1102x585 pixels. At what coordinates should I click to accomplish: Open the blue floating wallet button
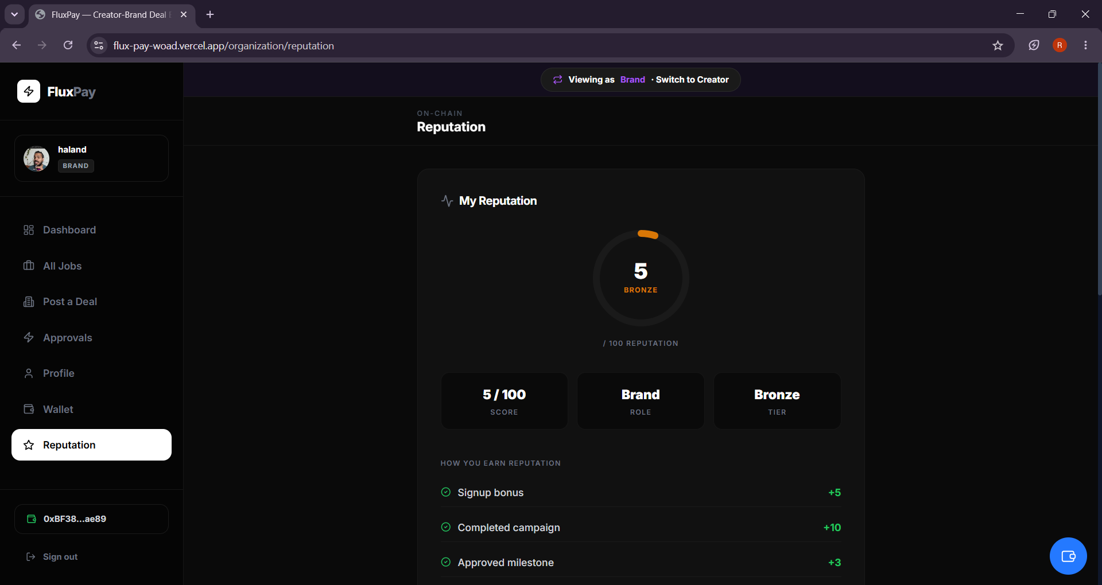click(1068, 556)
